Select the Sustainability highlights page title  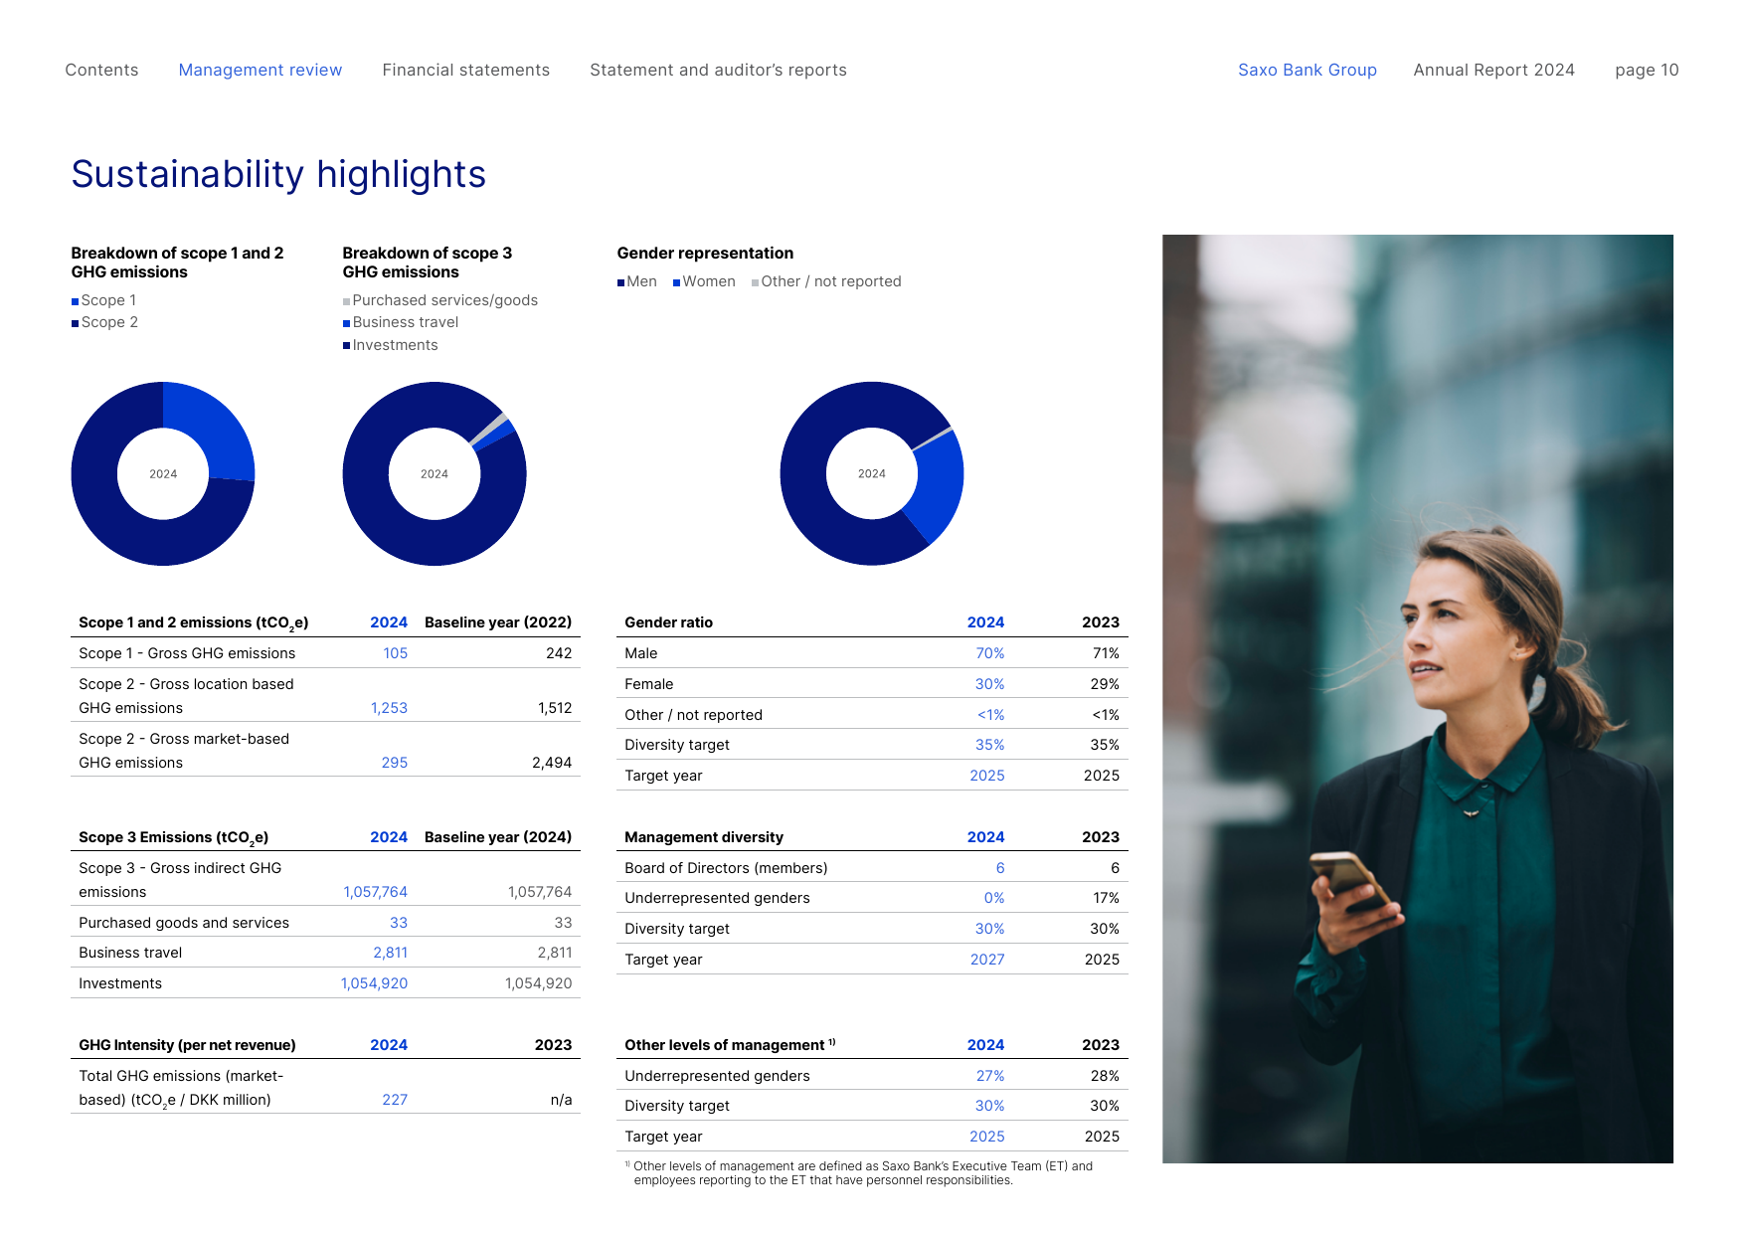tap(278, 174)
